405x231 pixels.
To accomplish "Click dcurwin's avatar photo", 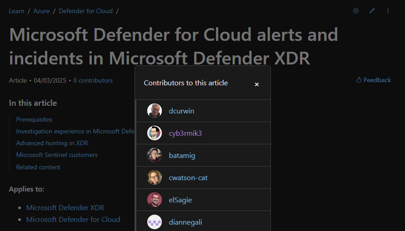I will pos(155,111).
